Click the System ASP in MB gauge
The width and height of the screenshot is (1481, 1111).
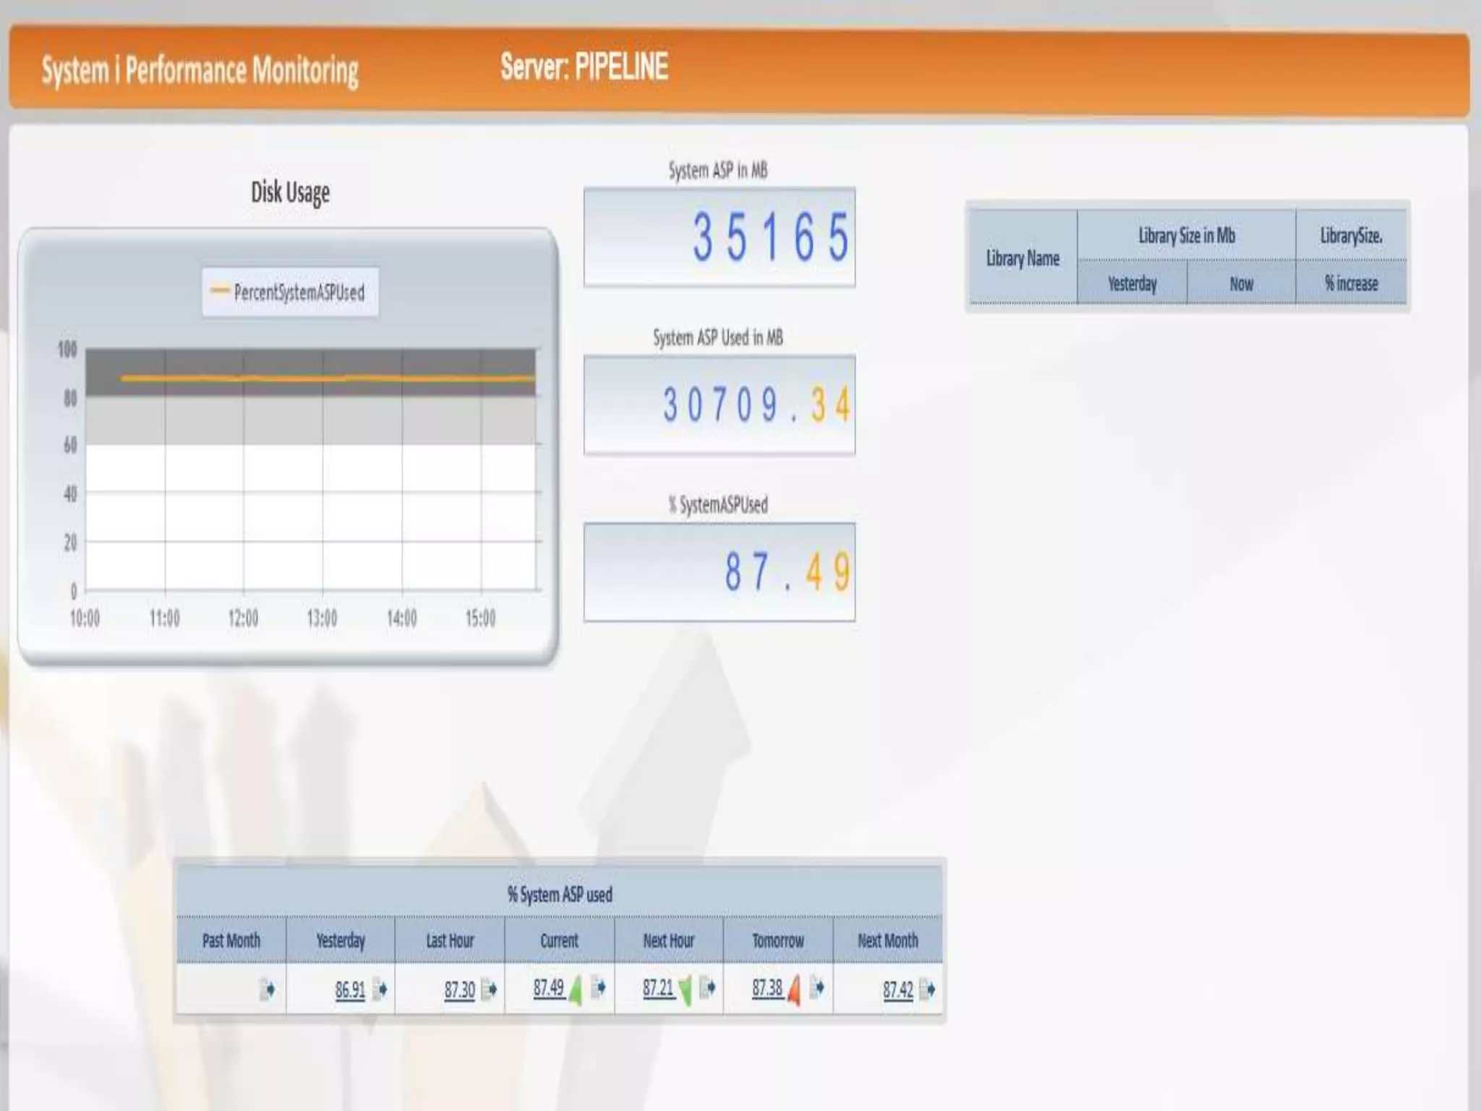tap(719, 237)
